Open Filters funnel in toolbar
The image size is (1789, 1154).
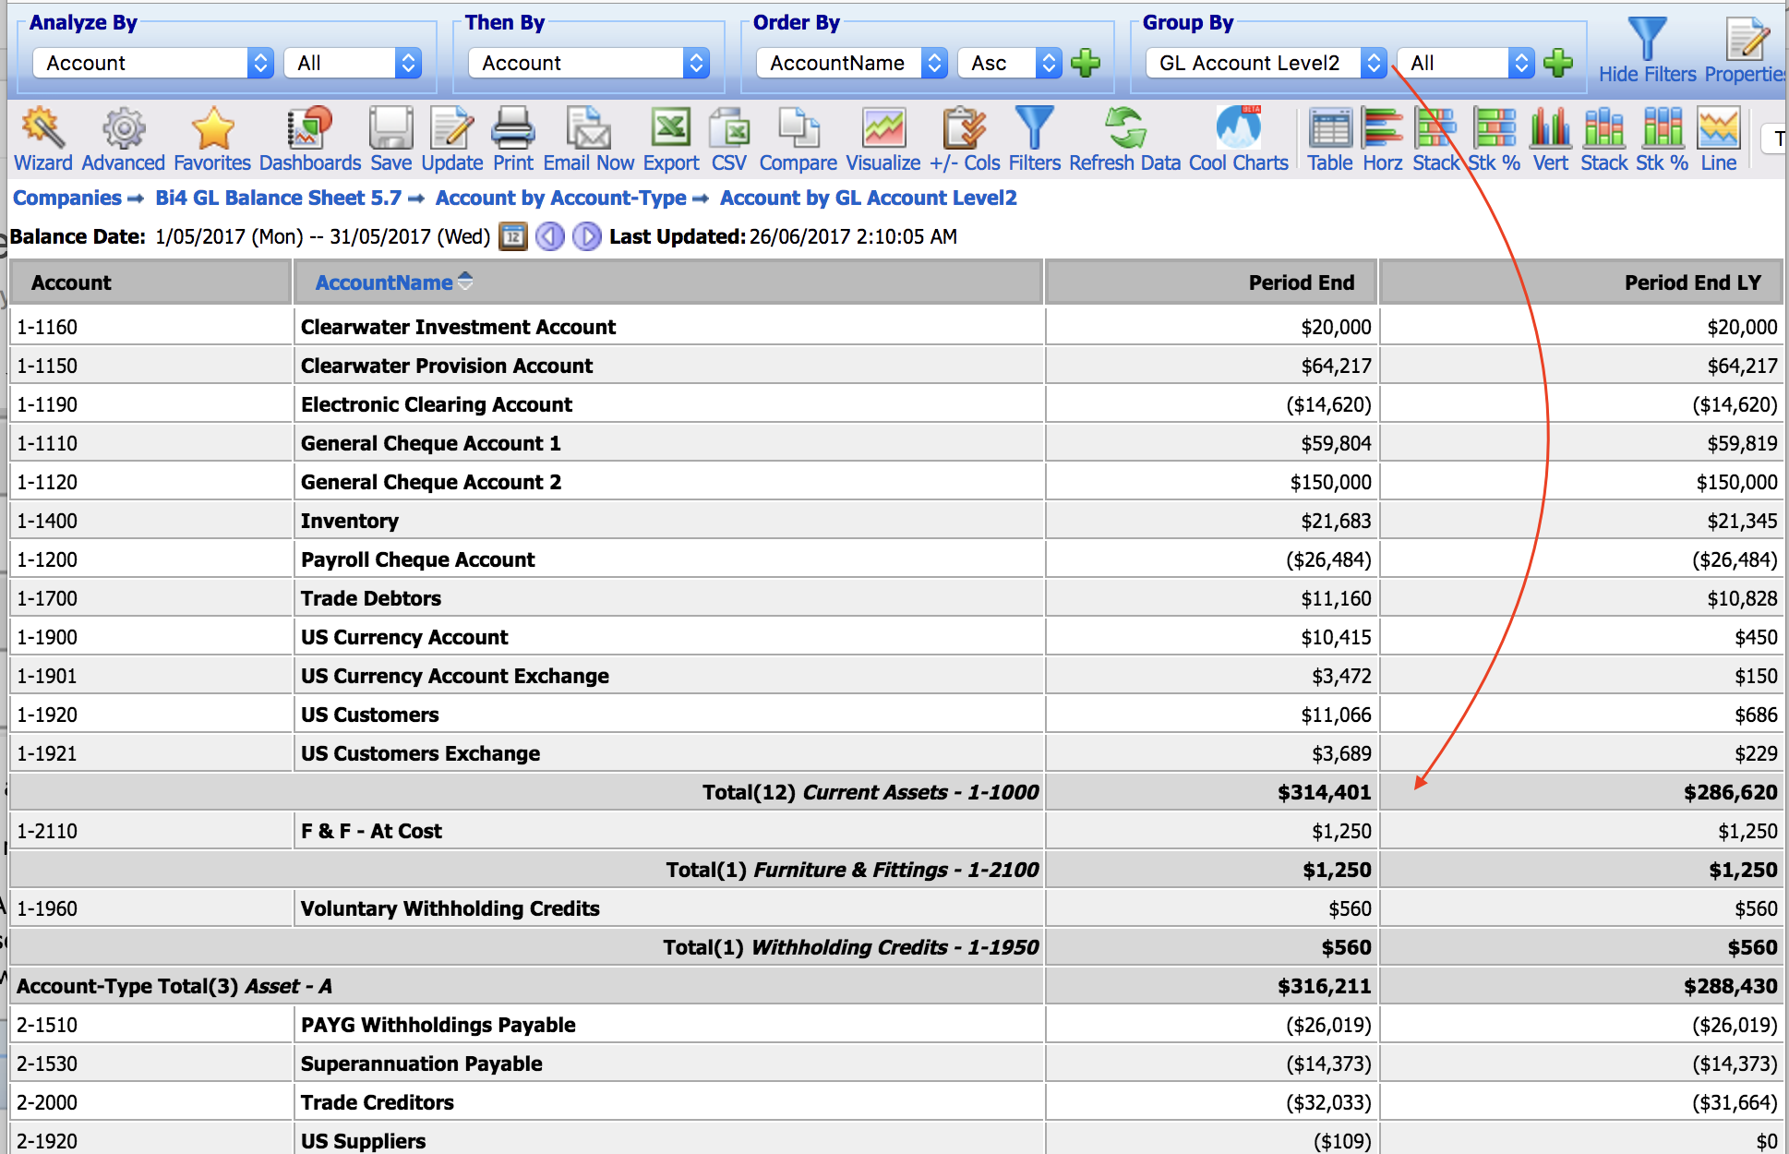(1034, 139)
